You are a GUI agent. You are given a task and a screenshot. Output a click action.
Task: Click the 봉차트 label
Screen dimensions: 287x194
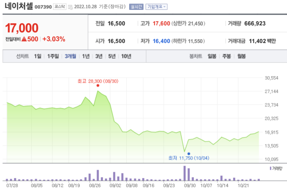point(195,56)
